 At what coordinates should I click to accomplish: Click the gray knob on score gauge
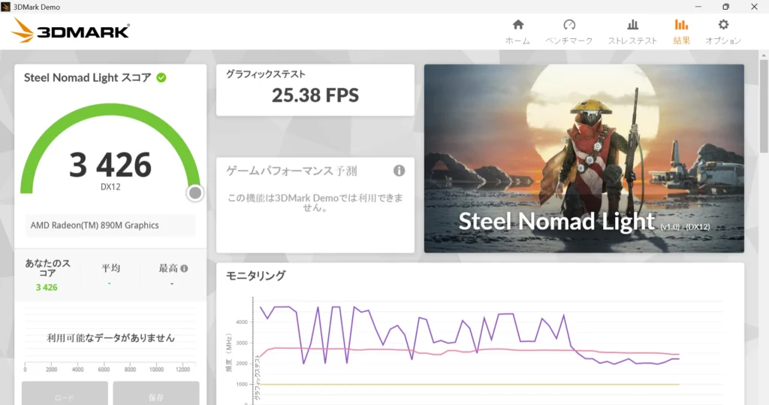point(195,193)
